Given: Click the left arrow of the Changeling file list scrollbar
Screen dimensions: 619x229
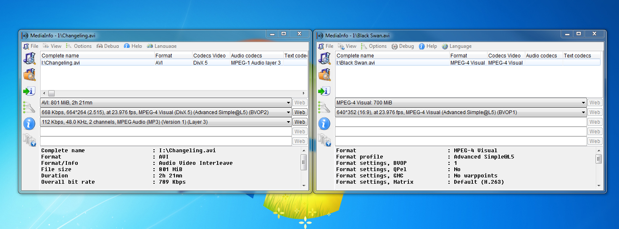Looking at the screenshot, I should [x=44, y=93].
